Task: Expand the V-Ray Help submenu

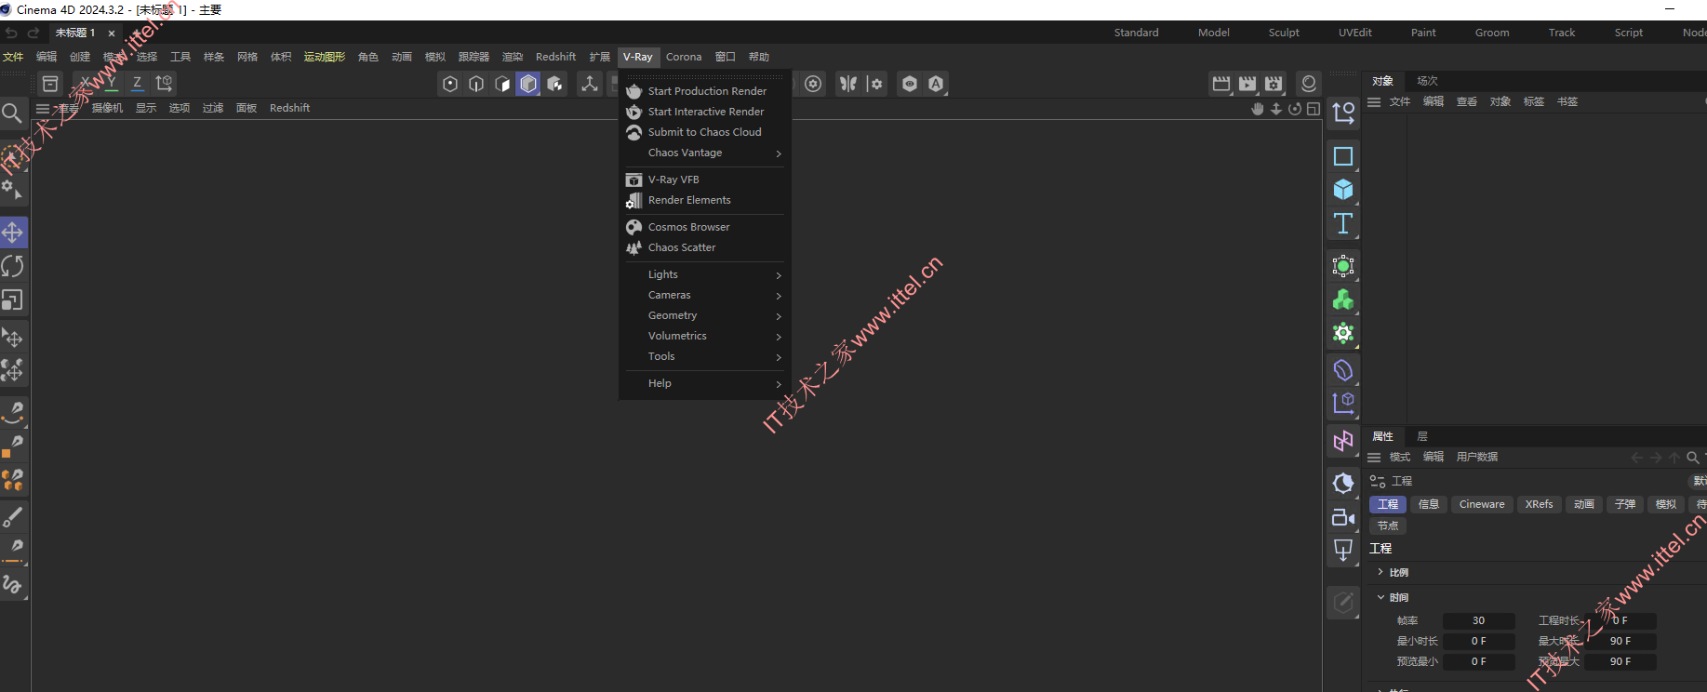Action: point(705,383)
